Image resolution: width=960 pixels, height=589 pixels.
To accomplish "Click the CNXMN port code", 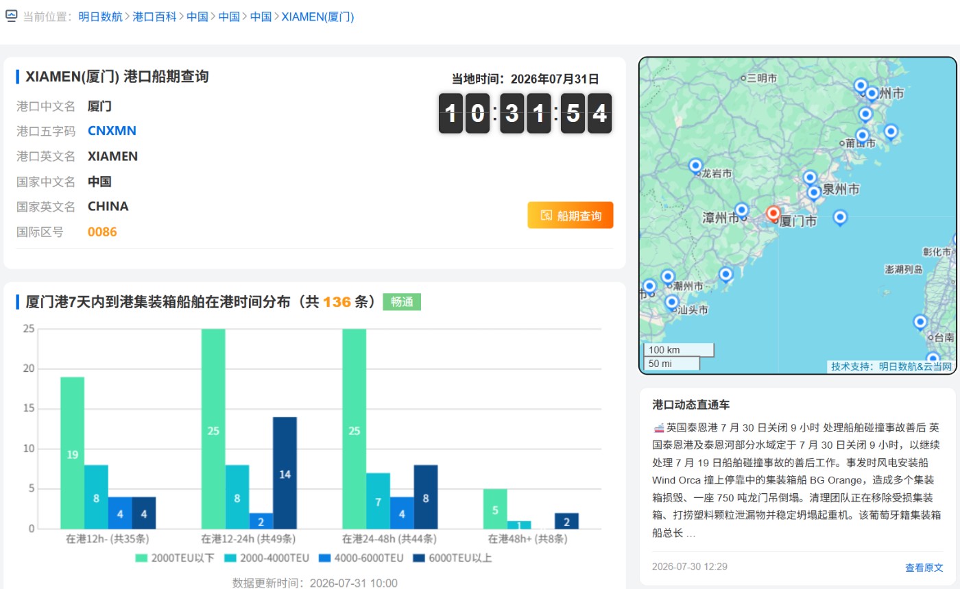I will click(x=112, y=131).
